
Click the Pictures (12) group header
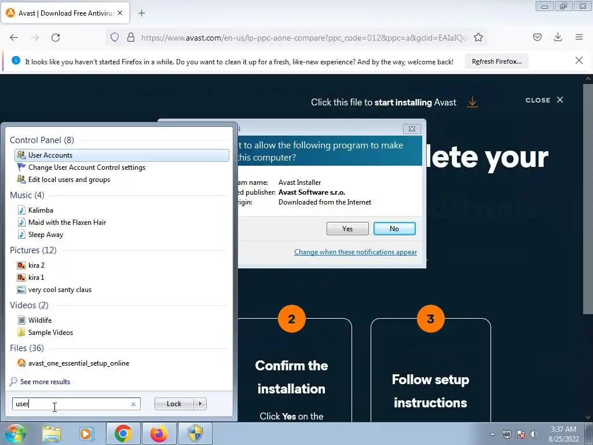[33, 250]
